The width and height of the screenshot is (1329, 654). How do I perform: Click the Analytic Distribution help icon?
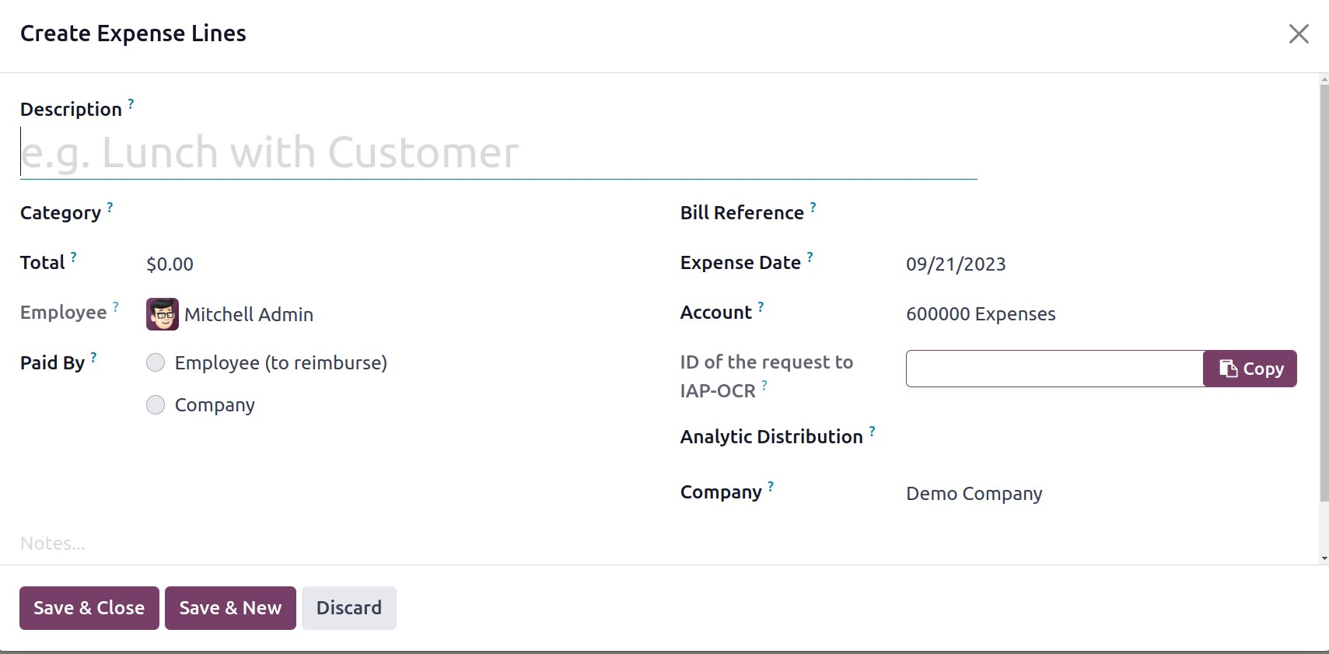point(872,431)
